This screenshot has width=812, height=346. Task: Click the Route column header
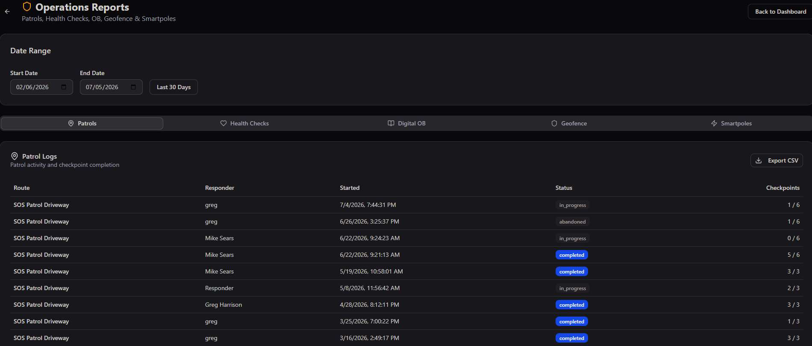22,188
